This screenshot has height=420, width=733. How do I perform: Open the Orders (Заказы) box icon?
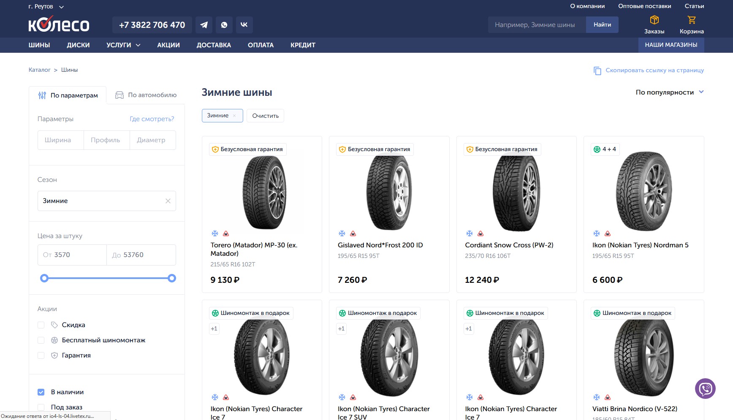[654, 20]
